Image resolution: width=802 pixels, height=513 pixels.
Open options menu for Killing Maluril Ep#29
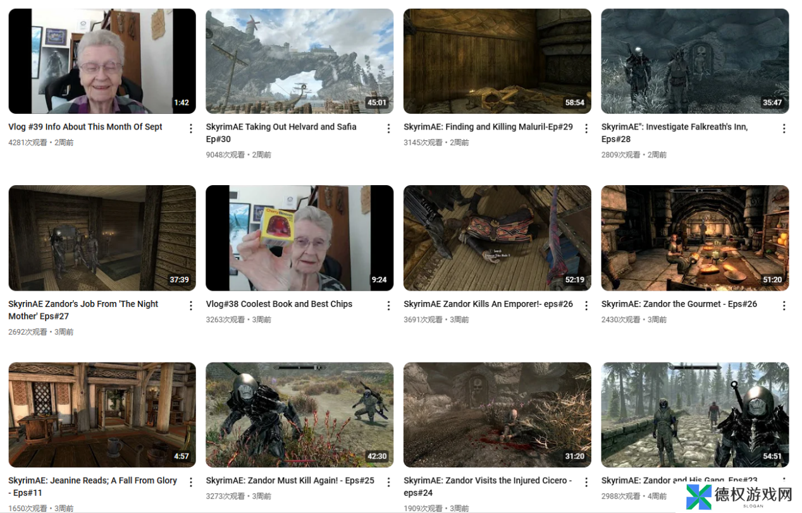[586, 129]
